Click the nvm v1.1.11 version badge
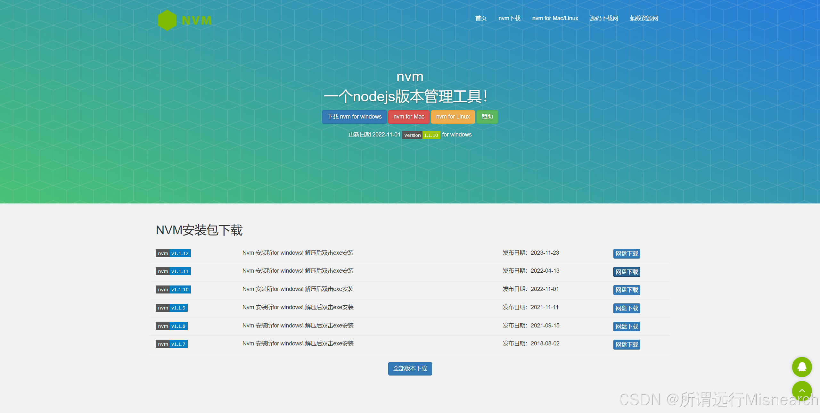Image resolution: width=820 pixels, height=413 pixels. (x=173, y=271)
